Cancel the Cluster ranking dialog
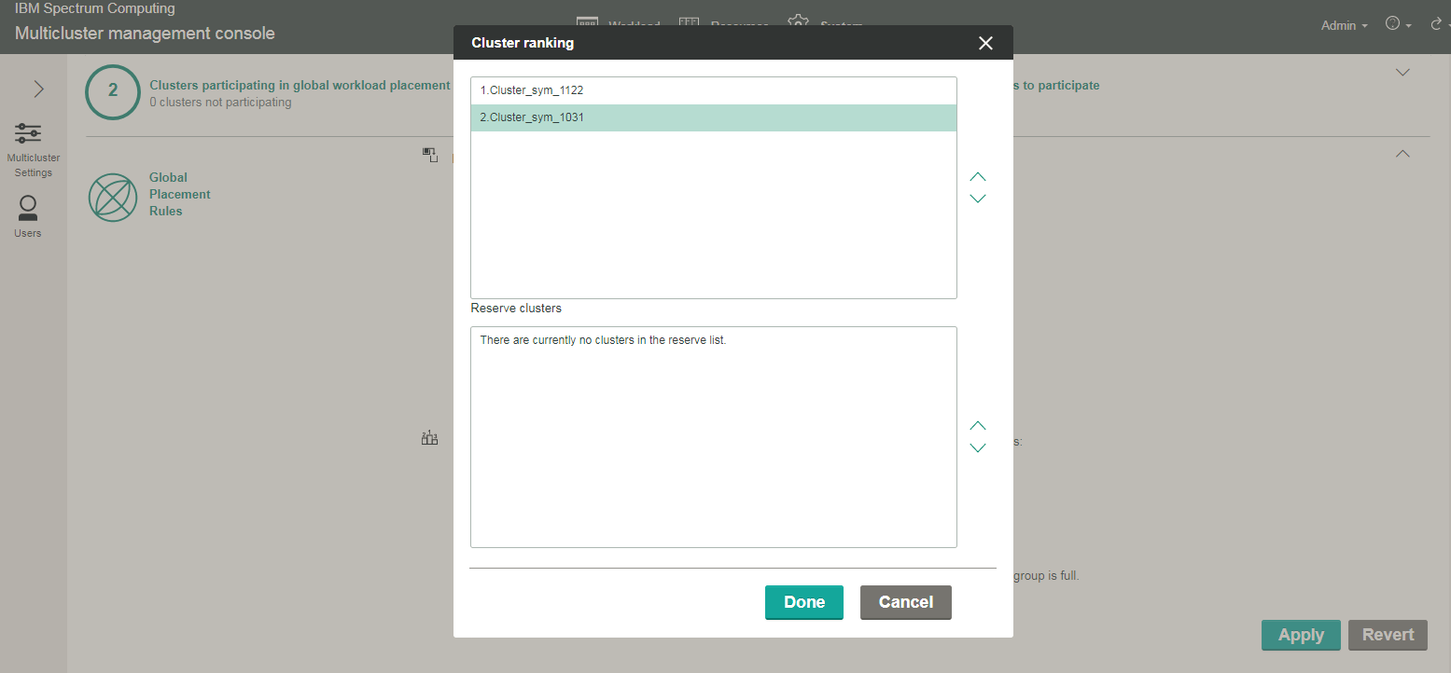 [x=906, y=602]
